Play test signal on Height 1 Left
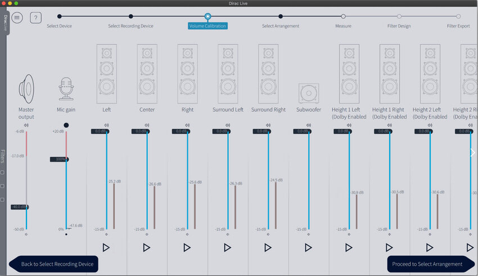 pyautogui.click(x=349, y=247)
